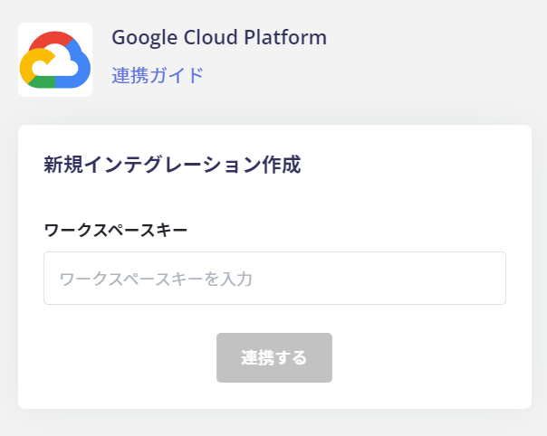Focus the ワークスペースキー input field

[275, 278]
